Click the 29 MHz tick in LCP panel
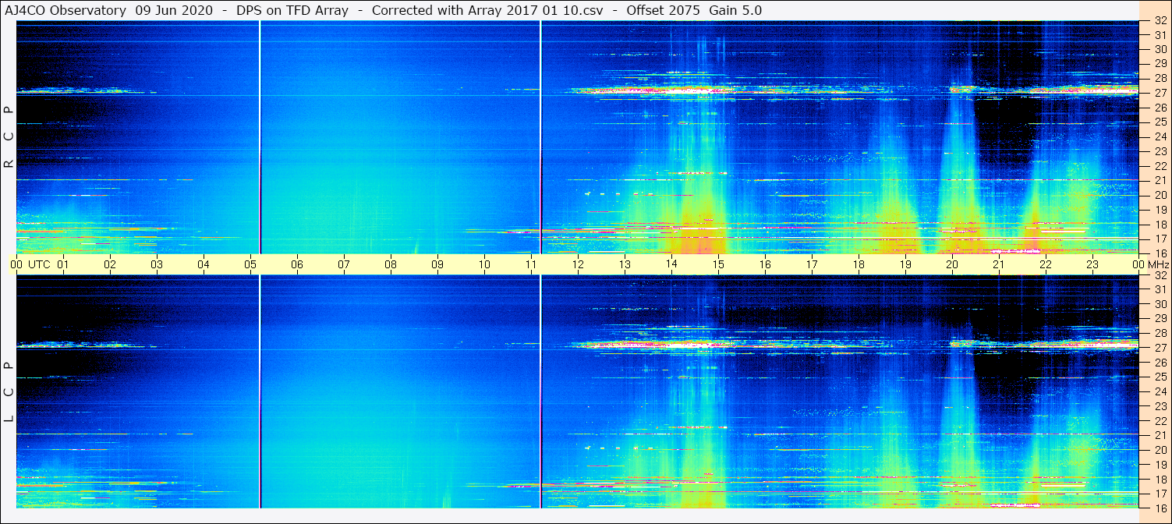Viewport: 1172px width, 524px height. tap(1160, 319)
